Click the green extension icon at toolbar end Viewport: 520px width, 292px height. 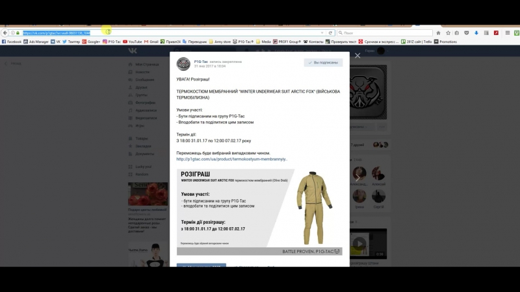tap(517, 33)
